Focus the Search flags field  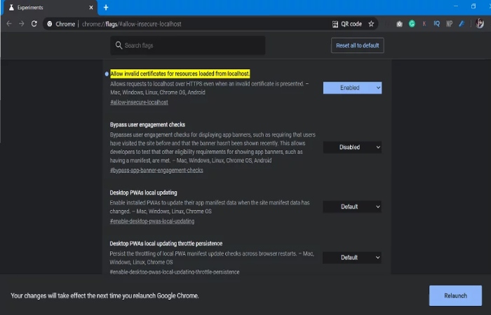pyautogui.click(x=187, y=45)
